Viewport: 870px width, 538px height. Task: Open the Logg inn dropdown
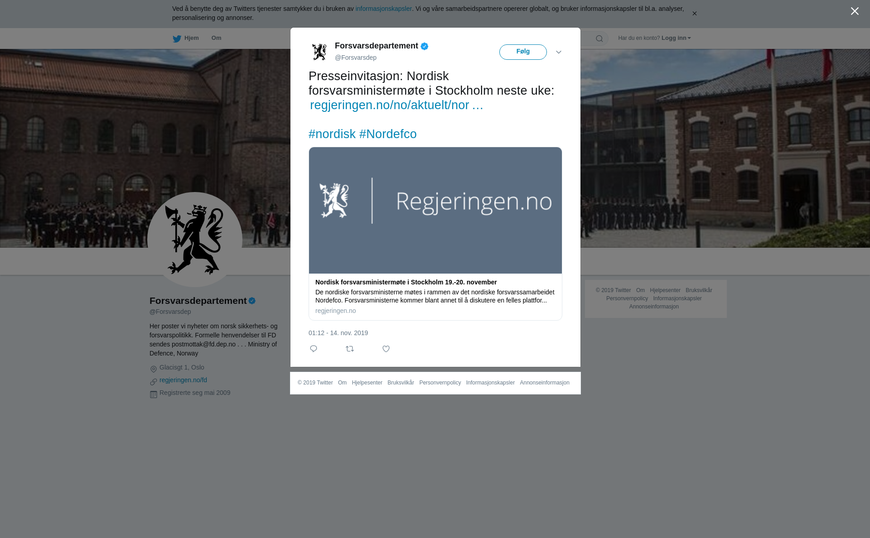[x=676, y=38]
